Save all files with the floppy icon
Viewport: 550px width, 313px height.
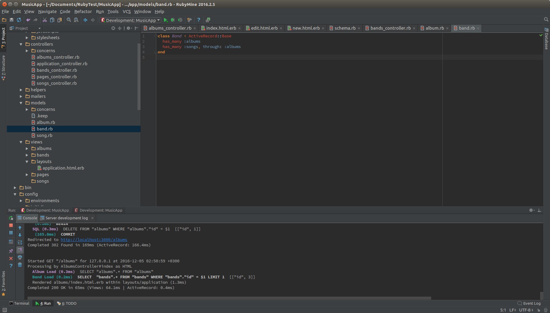(x=12, y=20)
